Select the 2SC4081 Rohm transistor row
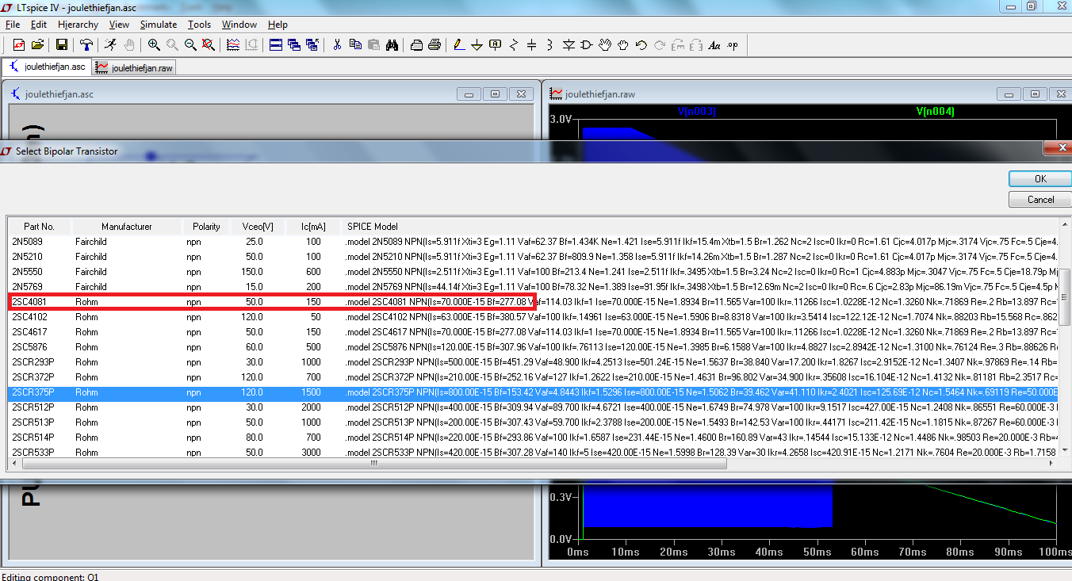 (534, 301)
